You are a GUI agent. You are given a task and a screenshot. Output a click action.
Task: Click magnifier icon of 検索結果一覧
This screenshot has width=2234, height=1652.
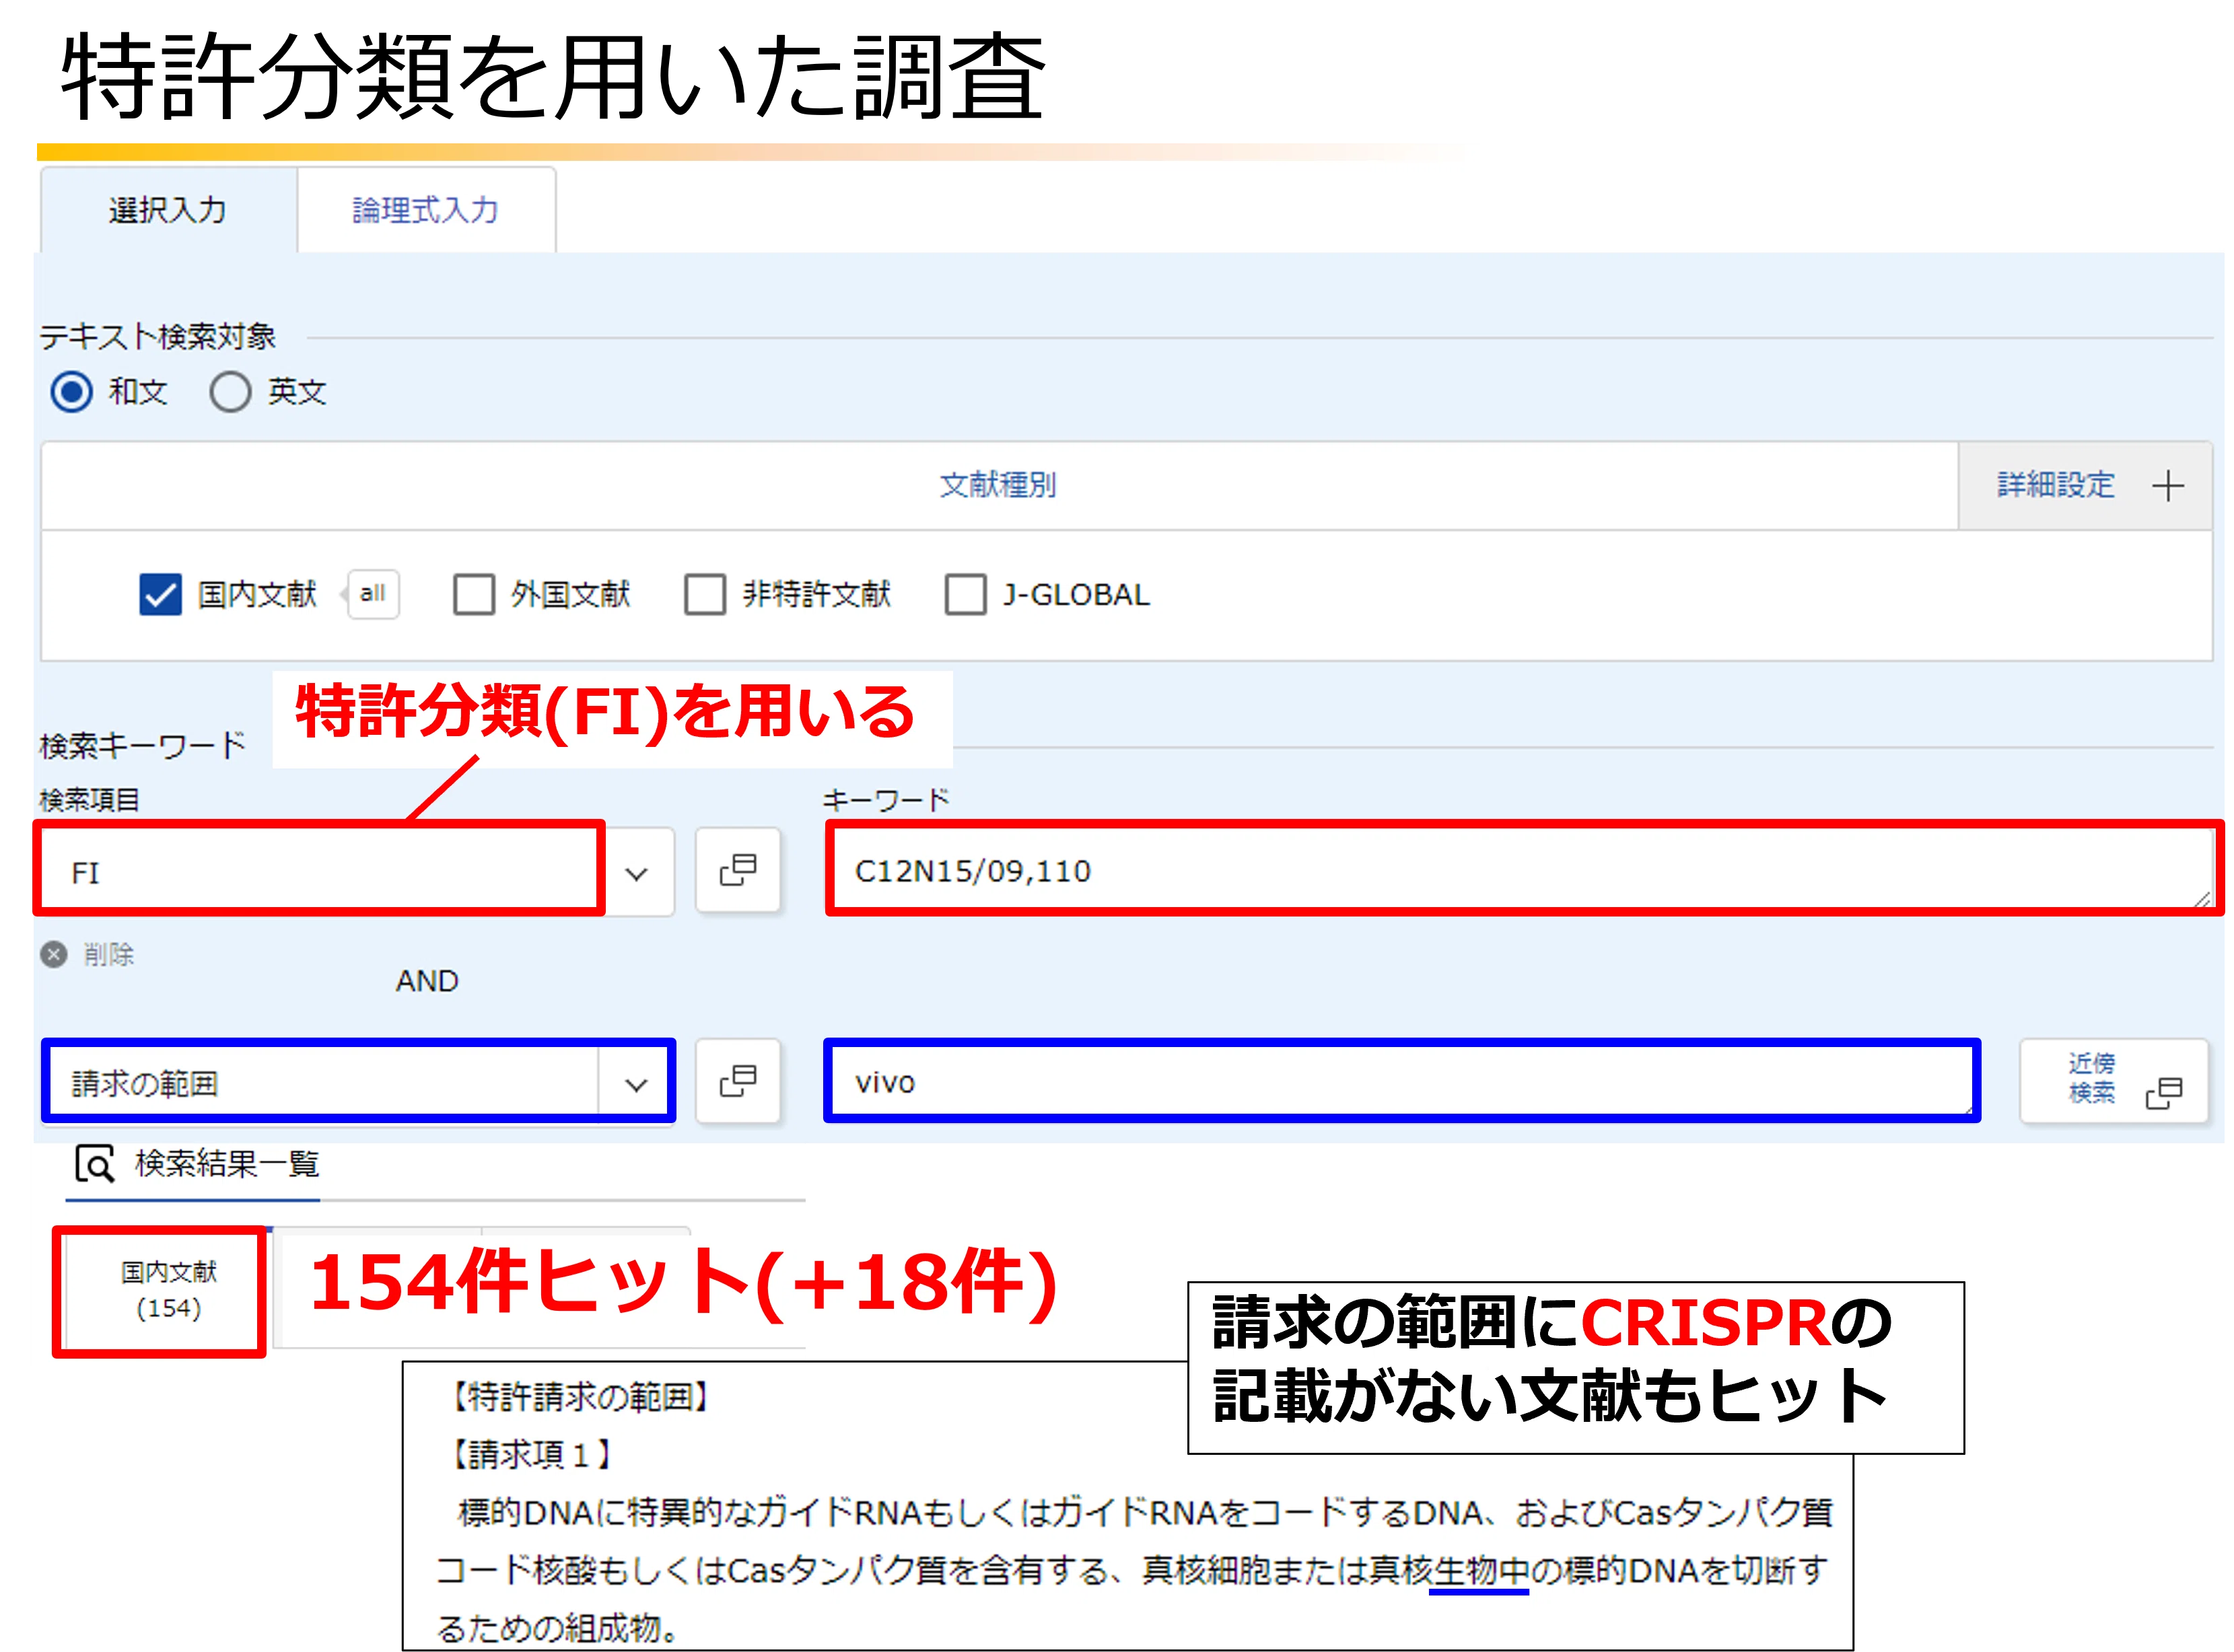[x=95, y=1164]
